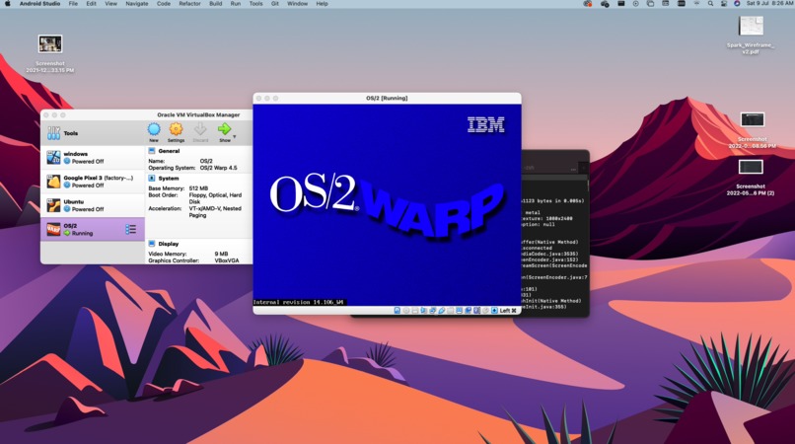
Task: Click optical disc indicator in VM status bar
Action: [406, 310]
